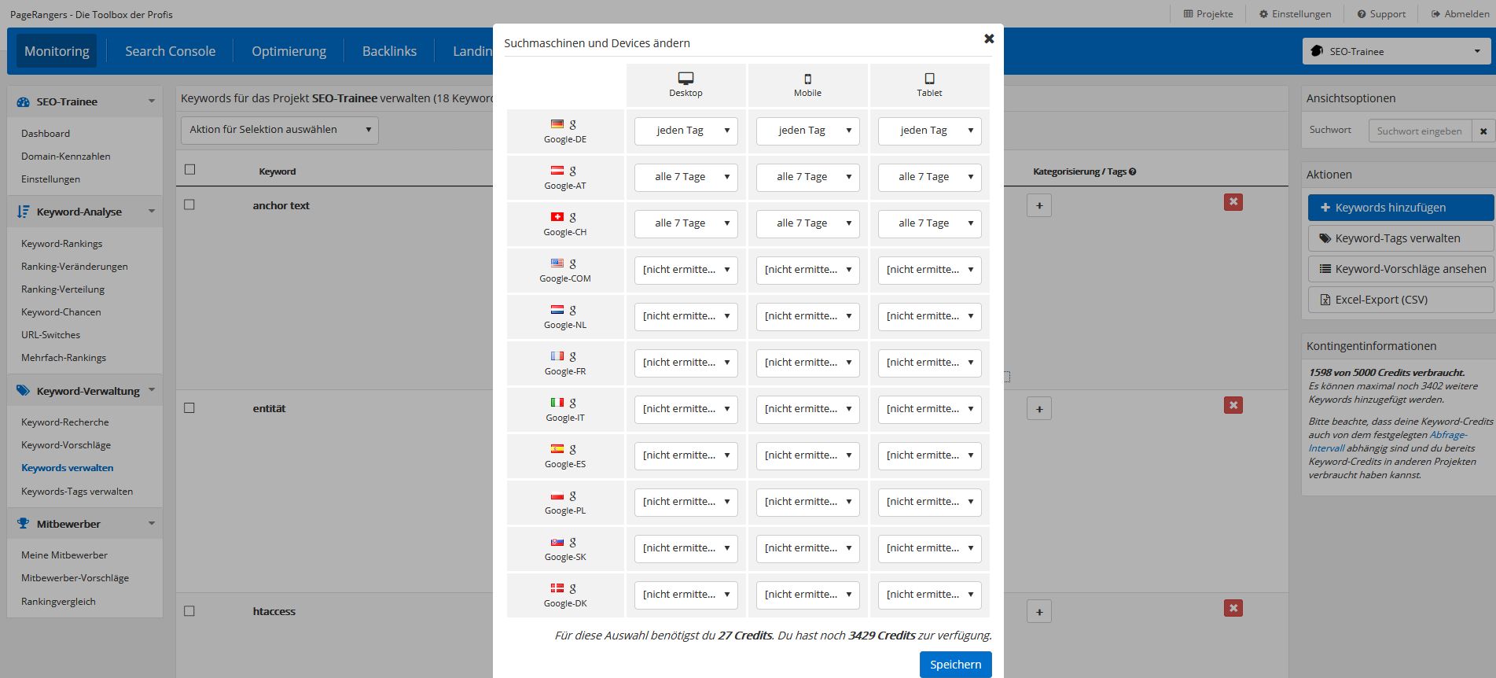Save settings with the Speichern button

(955, 665)
